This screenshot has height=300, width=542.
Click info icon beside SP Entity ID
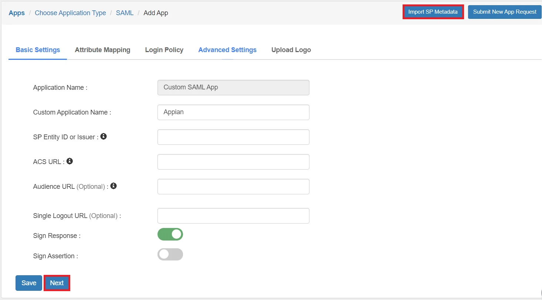[104, 137]
